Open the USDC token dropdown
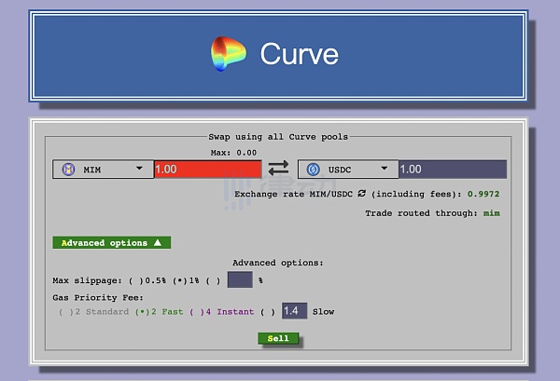The width and height of the screenshot is (560, 381). click(x=384, y=170)
